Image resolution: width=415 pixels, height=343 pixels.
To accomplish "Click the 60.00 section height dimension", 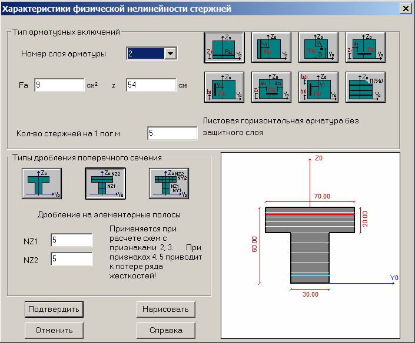I will point(254,244).
